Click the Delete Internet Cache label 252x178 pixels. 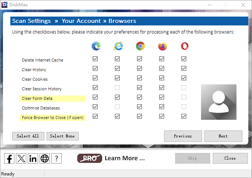42,60
